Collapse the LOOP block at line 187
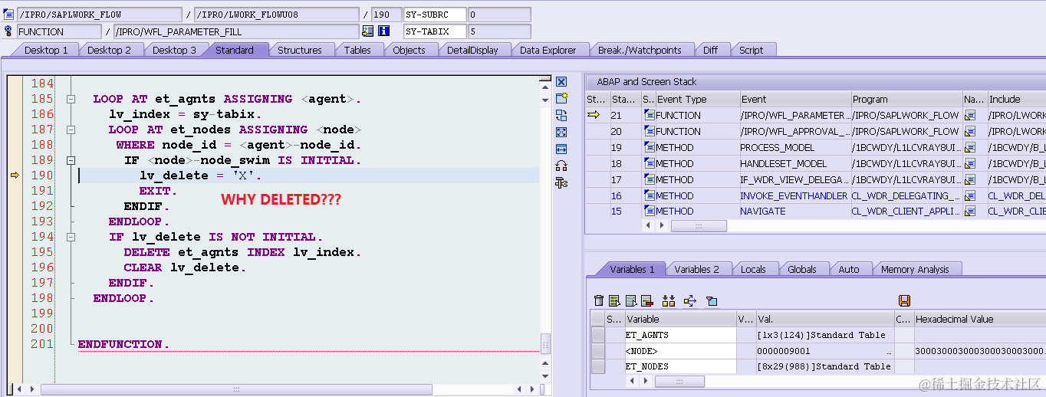This screenshot has width=1046, height=397. [71, 130]
